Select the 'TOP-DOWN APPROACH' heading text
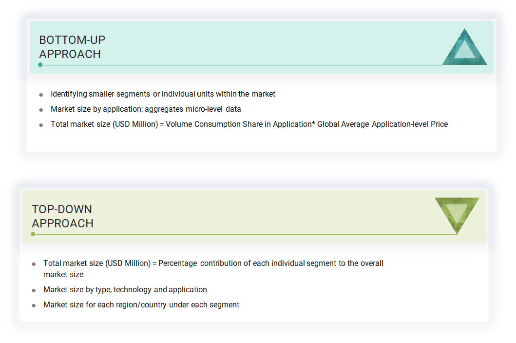The height and width of the screenshot is (343, 516). [62, 216]
